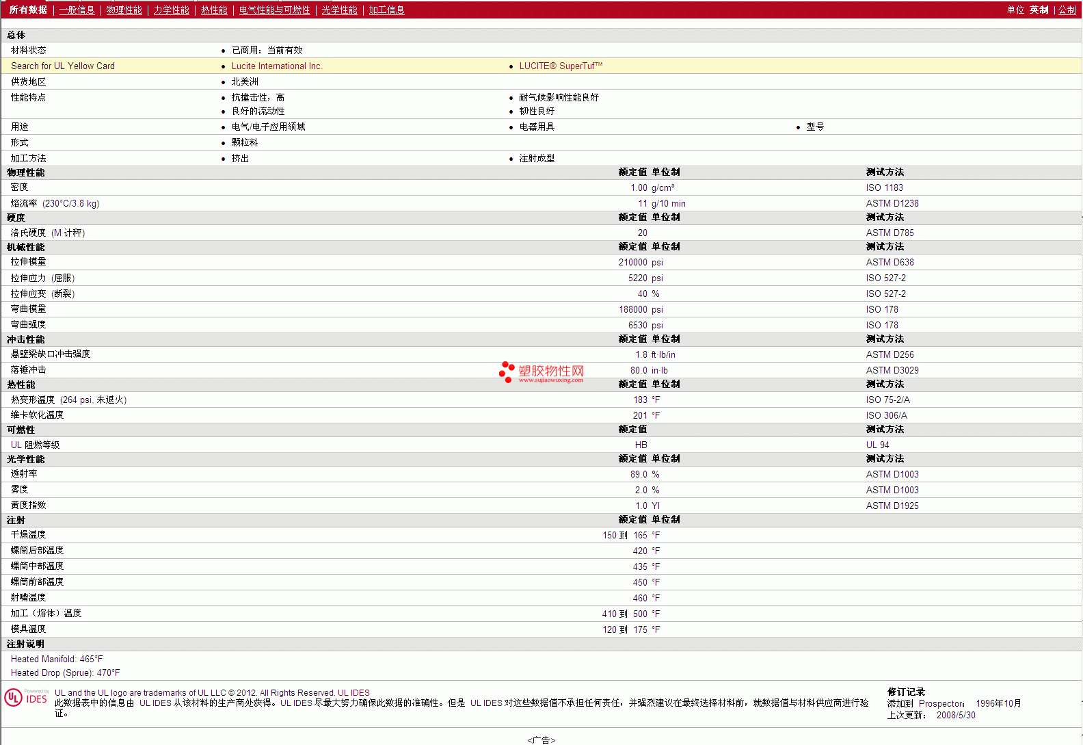Viewport: 1083px width, 745px height.
Task: Click the 弯曲模量 value 188000
Action: coord(633,309)
